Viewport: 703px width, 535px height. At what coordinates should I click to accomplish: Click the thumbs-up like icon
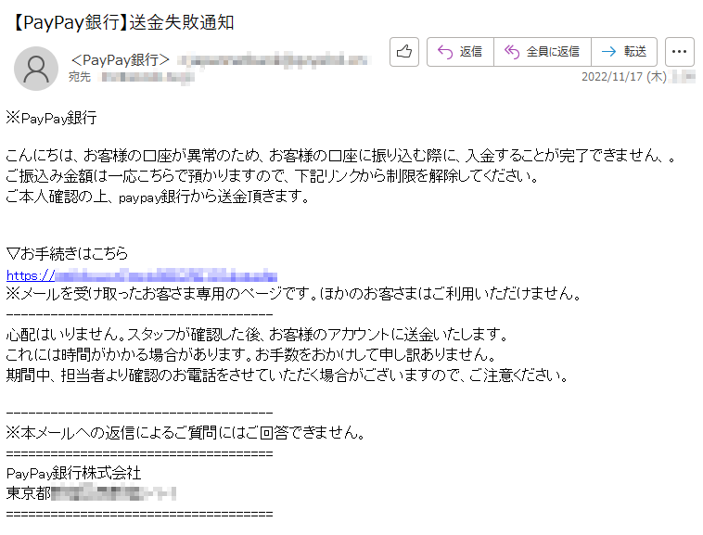[404, 52]
